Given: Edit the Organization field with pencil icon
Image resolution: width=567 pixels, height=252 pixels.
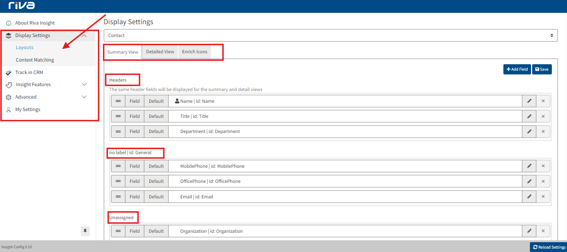Looking at the screenshot, I should [529, 231].
